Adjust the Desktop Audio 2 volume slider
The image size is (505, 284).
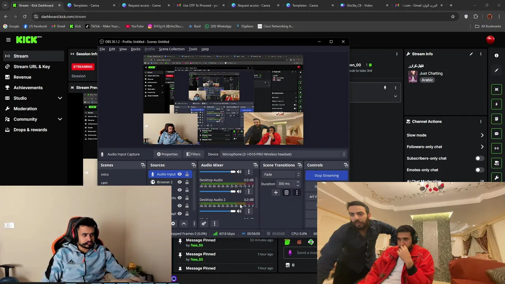(x=217, y=211)
